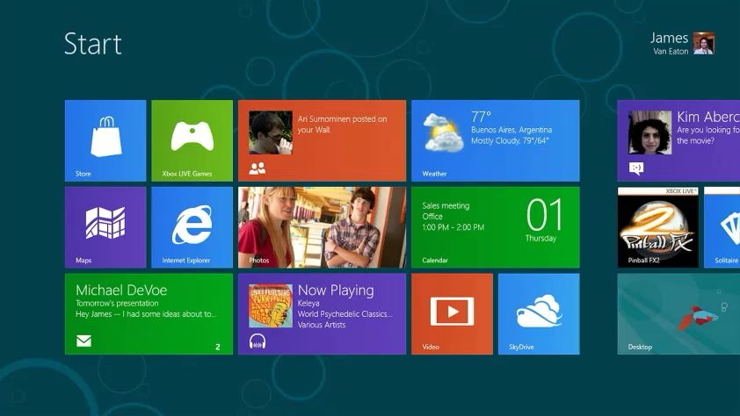Click the 77° temperature reading
The height and width of the screenshot is (416, 740).
(481, 116)
